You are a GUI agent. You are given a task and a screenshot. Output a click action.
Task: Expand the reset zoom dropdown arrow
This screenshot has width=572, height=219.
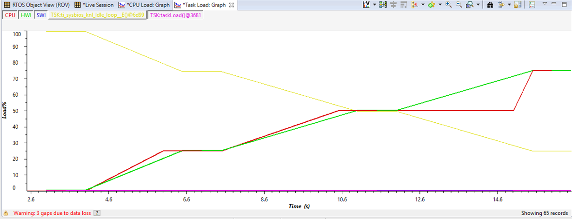pyautogui.click(x=478, y=5)
